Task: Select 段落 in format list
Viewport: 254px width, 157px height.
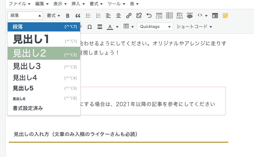Action: (44, 27)
